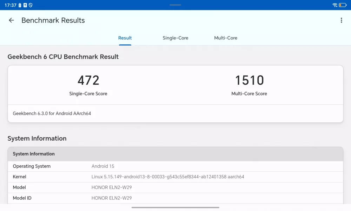Go back using the arrow icon
The width and height of the screenshot is (351, 211).
pos(11,20)
